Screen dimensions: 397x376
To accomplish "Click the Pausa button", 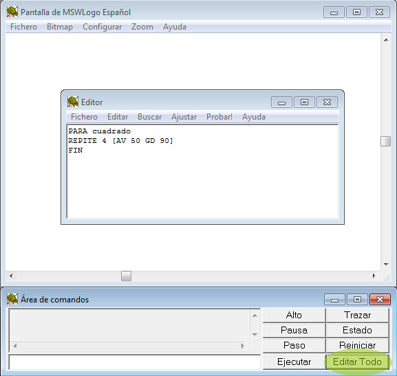I will coord(294,330).
